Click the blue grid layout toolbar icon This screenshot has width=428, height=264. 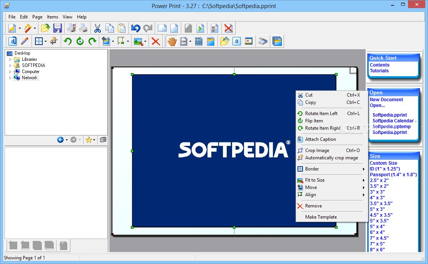199,42
